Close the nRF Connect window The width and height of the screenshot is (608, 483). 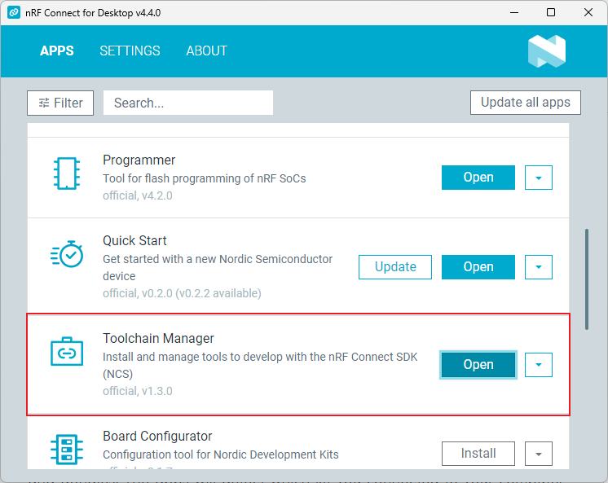[588, 12]
